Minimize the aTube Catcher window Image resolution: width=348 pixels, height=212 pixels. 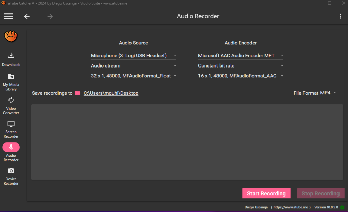(316, 3)
